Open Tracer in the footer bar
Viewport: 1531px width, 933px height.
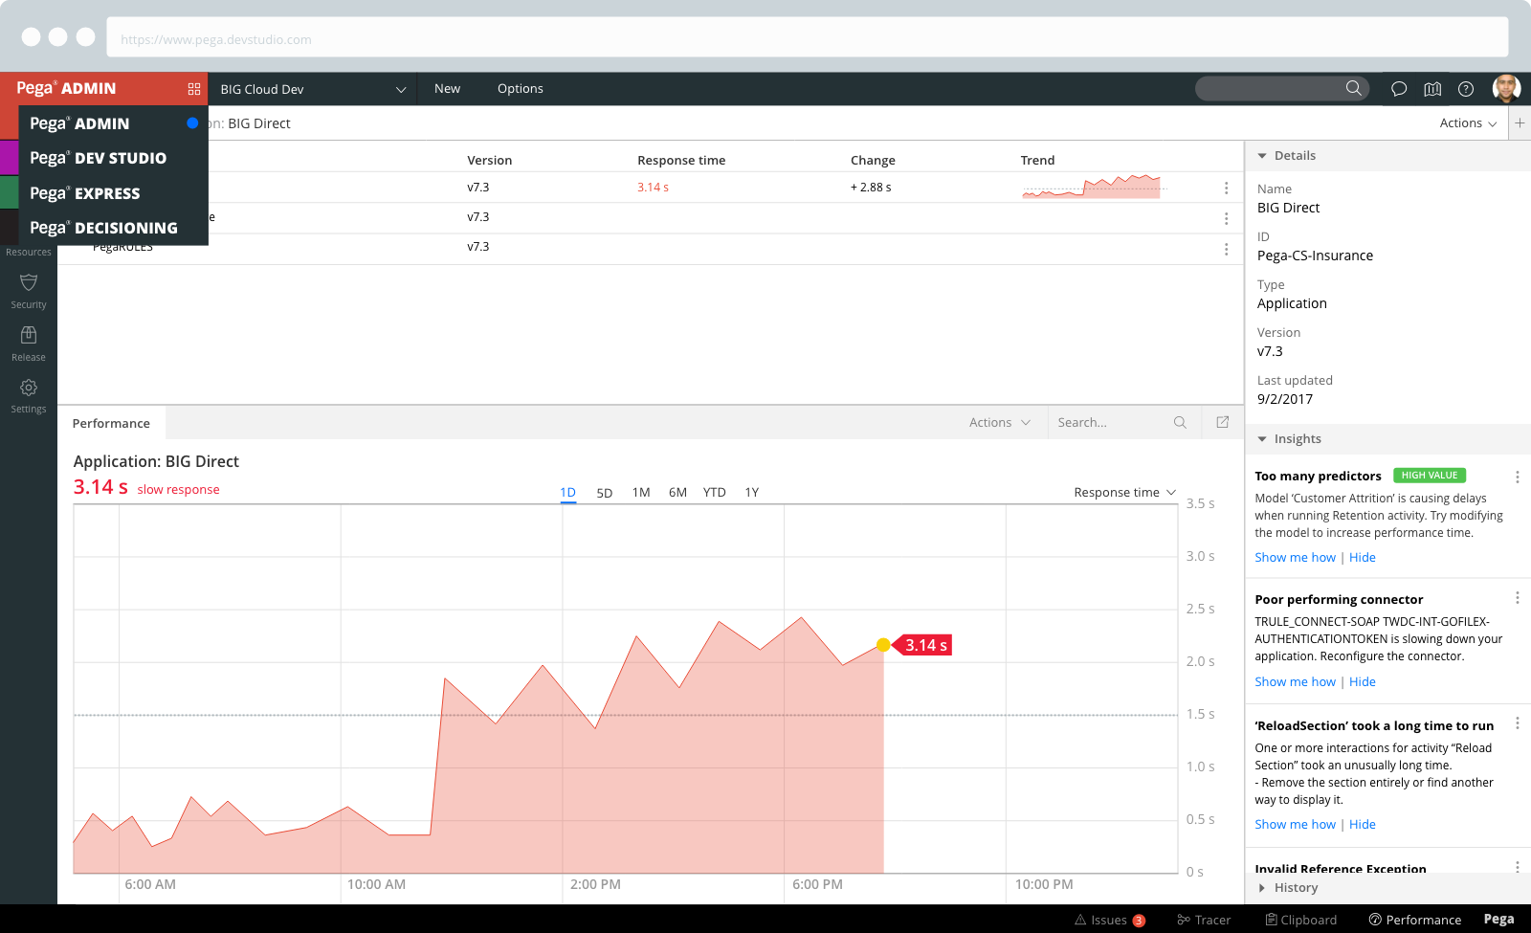tap(1204, 920)
